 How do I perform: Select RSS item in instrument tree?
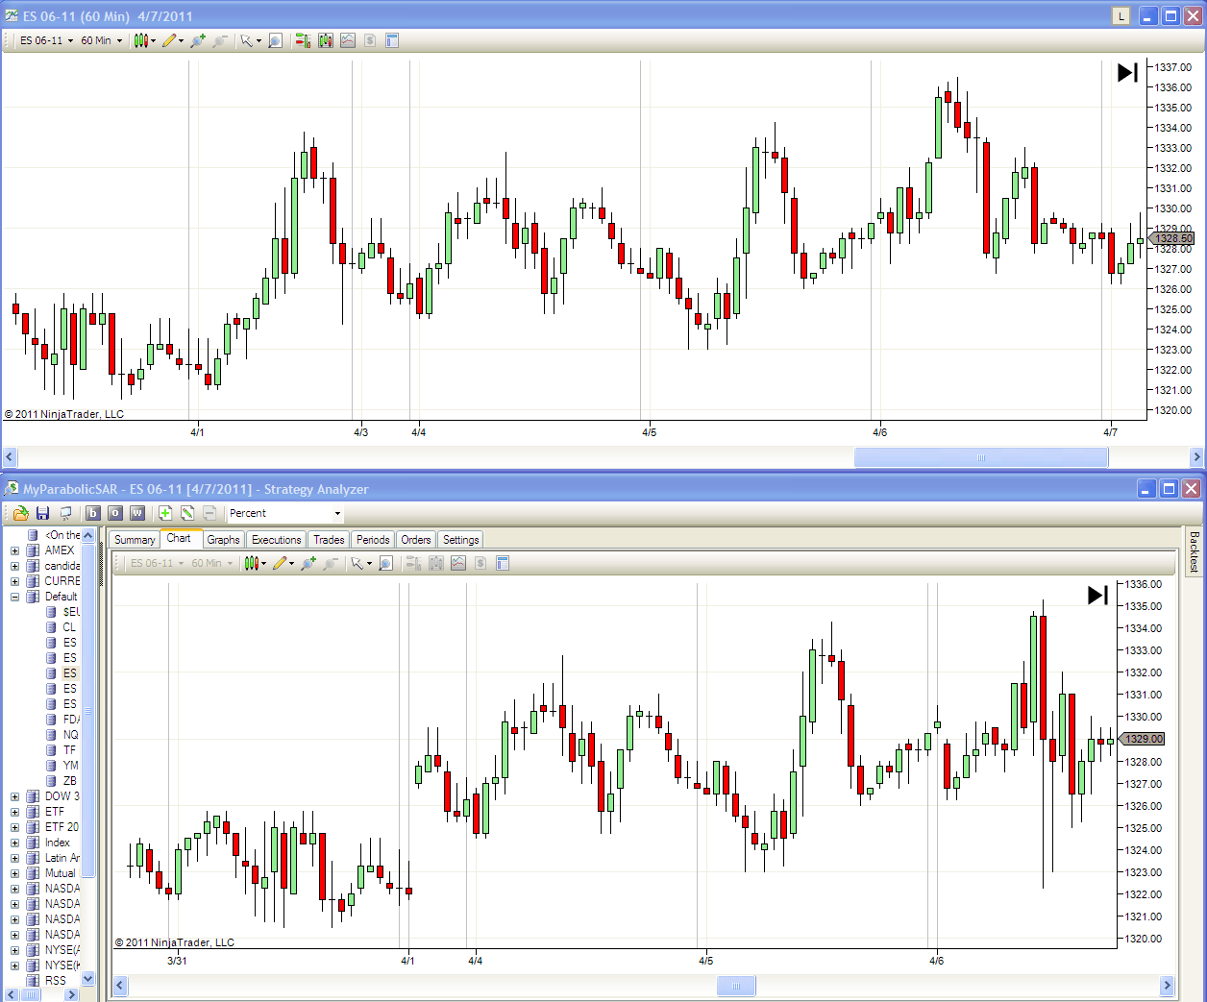pos(56,981)
